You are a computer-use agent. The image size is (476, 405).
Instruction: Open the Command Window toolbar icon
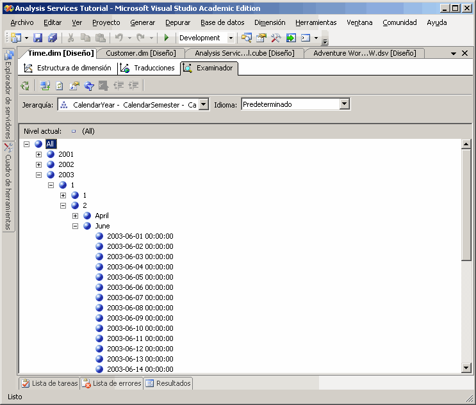(x=306, y=38)
